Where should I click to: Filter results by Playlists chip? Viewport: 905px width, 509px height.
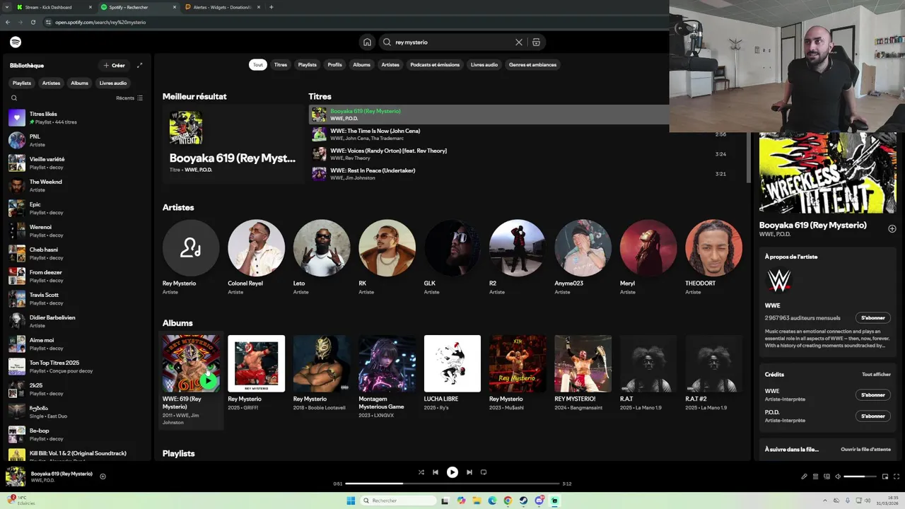point(308,64)
